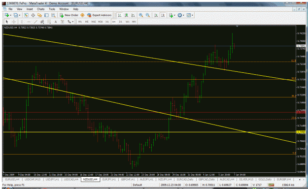Switch to Bar Chart display

119,15
